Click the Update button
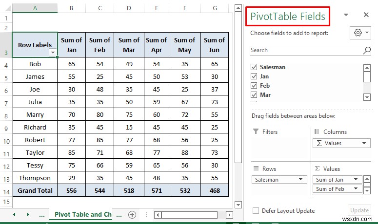The image size is (378, 224). pos(359,210)
